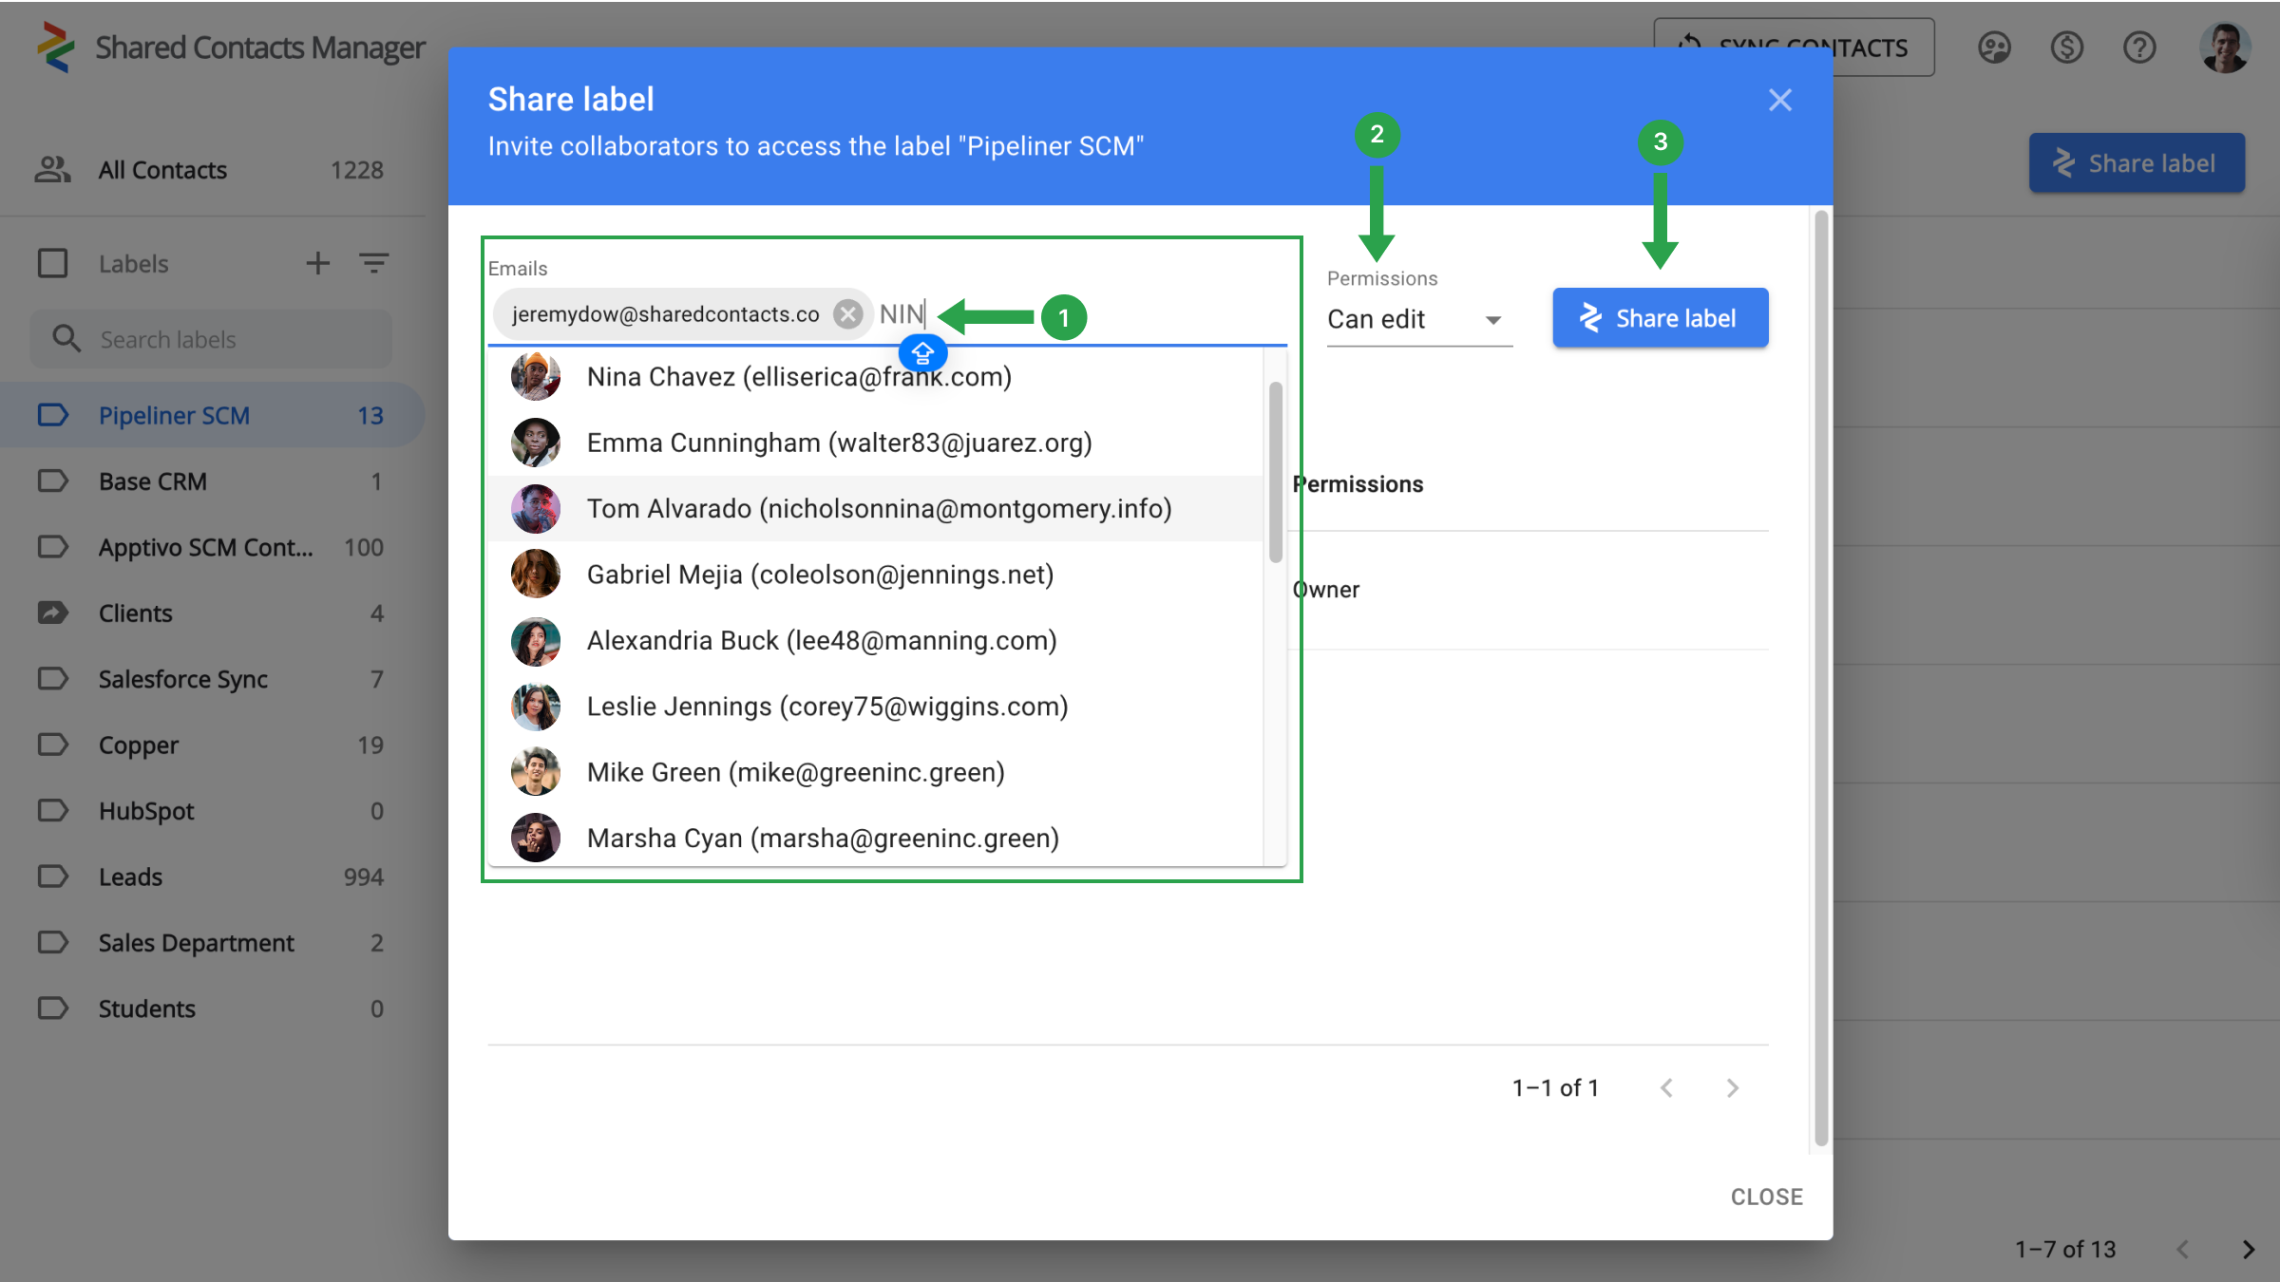Click the Base CRM label tag icon

(x=53, y=481)
